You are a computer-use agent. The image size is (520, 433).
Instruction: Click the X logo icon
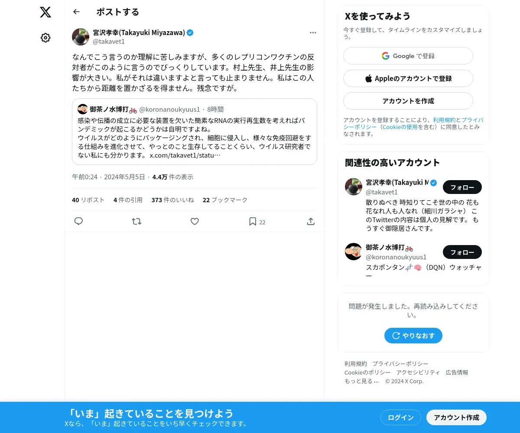45,12
